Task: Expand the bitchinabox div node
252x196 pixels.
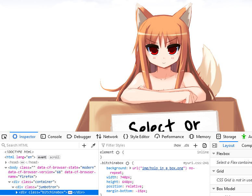Action: point(17,192)
